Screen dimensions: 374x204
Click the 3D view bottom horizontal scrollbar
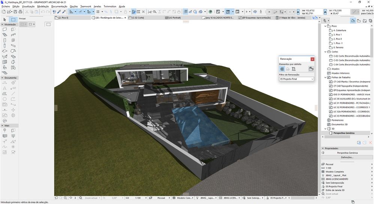302,198
